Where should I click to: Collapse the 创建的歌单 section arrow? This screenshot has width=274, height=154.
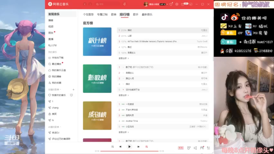point(61,90)
